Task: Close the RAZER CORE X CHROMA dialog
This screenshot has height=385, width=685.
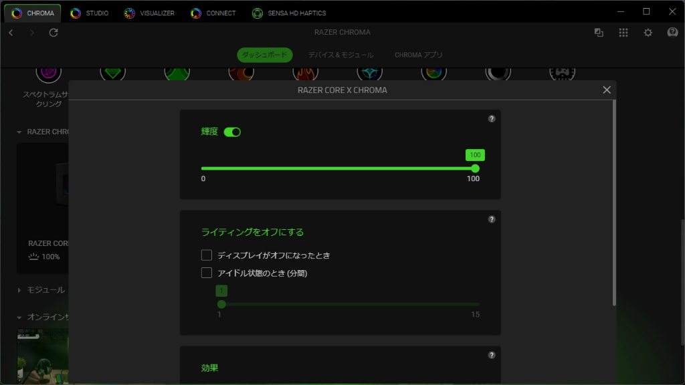Action: 607,90
